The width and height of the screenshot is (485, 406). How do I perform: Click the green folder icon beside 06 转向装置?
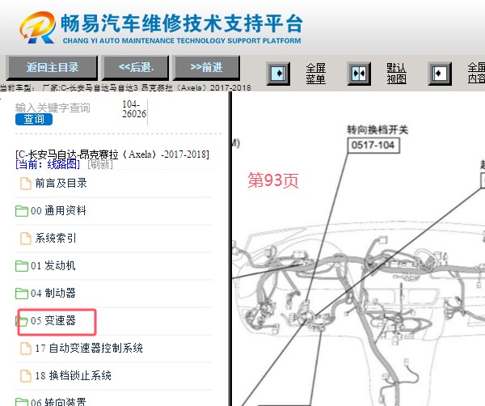click(x=22, y=402)
